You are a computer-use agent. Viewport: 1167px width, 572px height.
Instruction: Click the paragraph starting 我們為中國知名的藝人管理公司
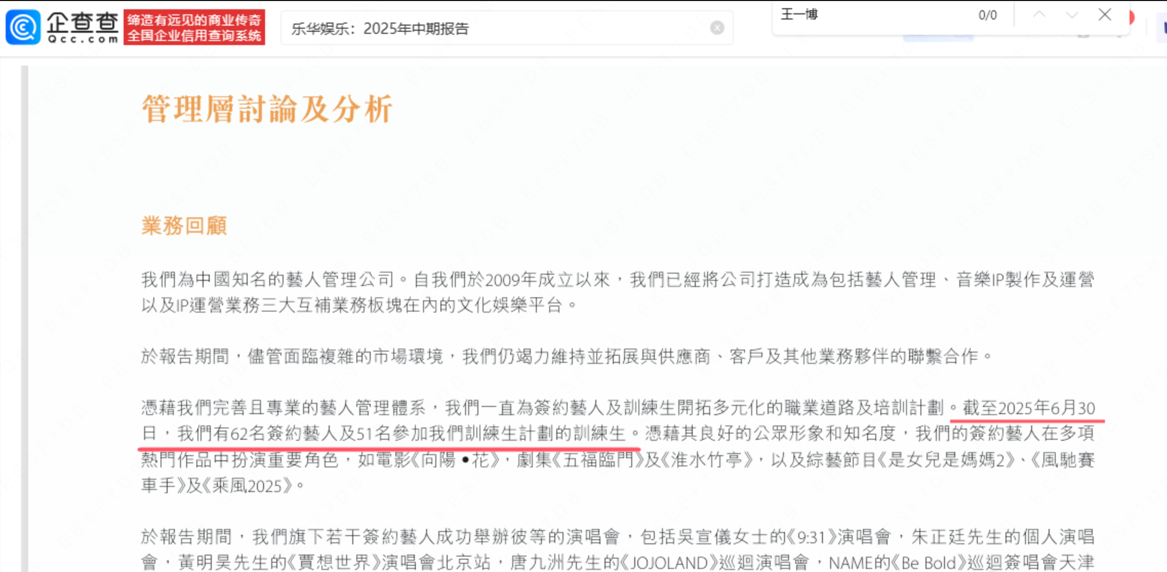618,292
